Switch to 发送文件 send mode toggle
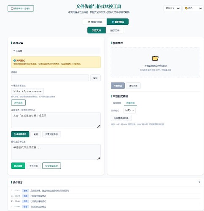Screen dimensions: 204x211 [97, 30]
